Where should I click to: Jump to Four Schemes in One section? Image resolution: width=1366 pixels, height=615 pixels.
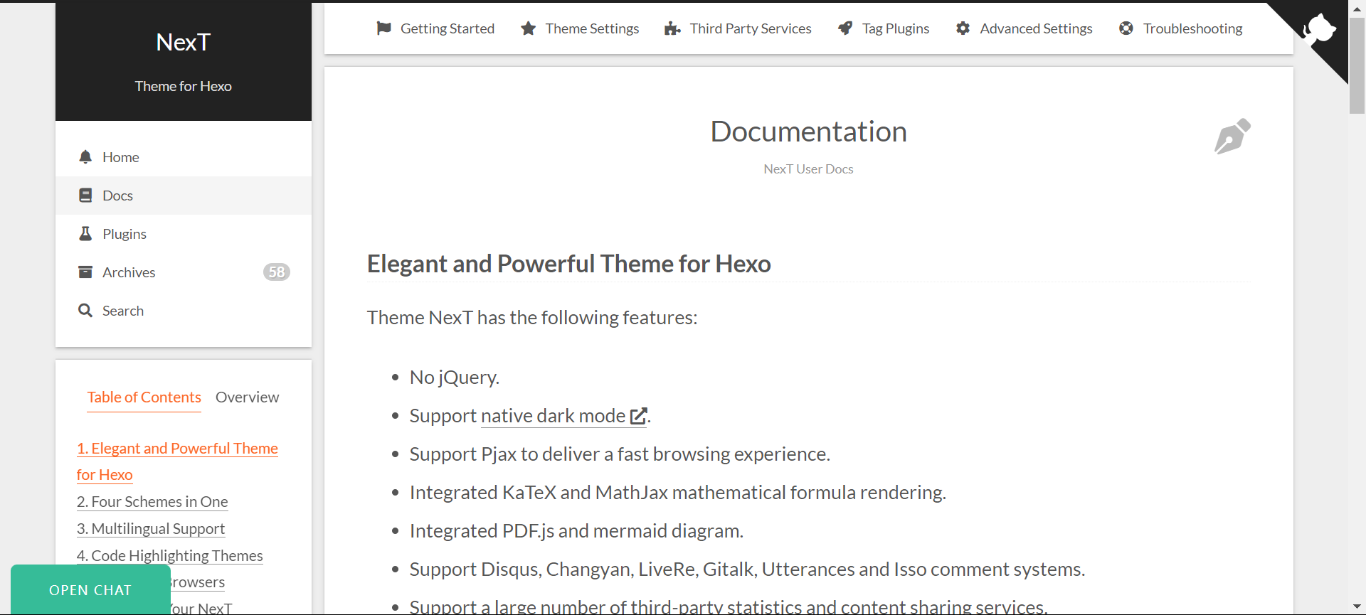[x=152, y=502]
